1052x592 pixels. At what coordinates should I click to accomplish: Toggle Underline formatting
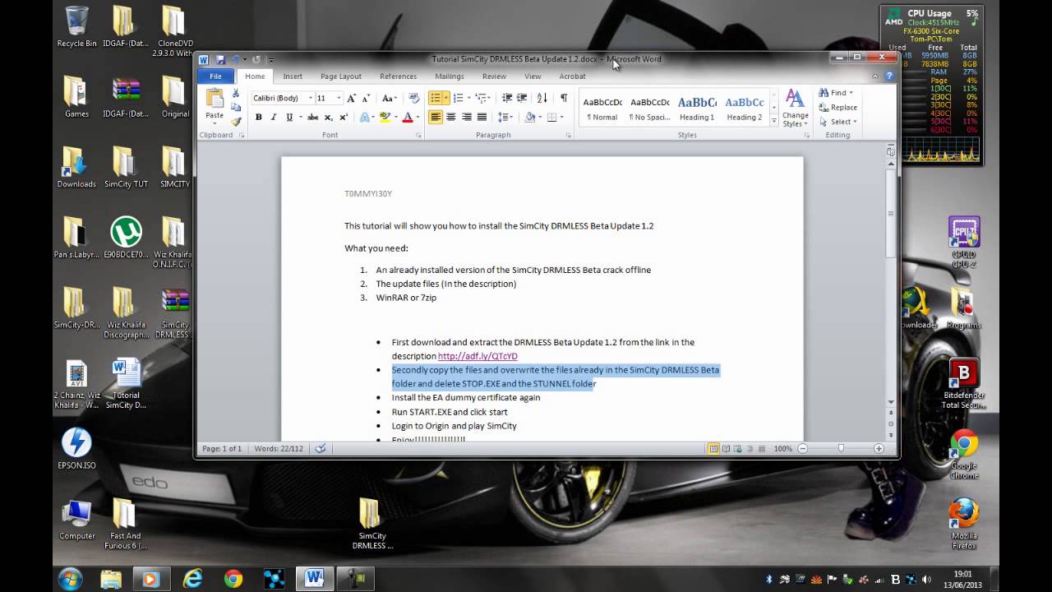coord(288,118)
